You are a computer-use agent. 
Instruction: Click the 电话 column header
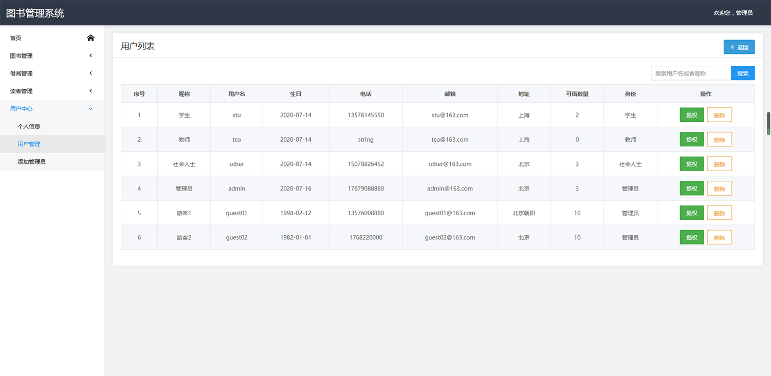pyautogui.click(x=365, y=94)
